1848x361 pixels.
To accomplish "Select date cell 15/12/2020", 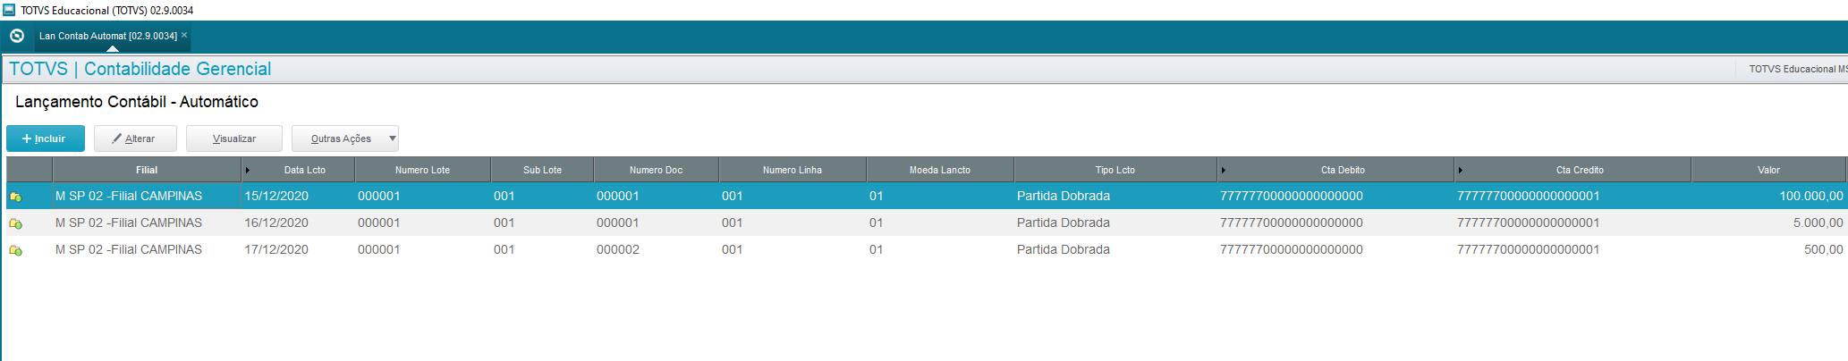I will coord(276,196).
